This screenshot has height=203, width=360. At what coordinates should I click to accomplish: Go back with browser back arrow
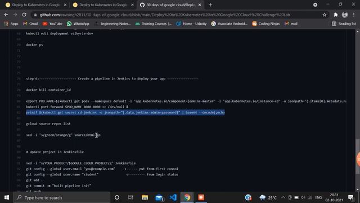point(6,15)
